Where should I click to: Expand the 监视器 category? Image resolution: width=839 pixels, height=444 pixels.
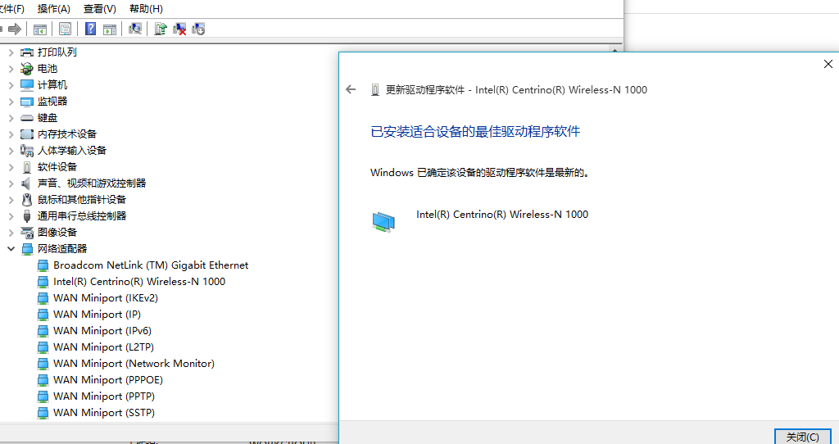[x=11, y=102]
